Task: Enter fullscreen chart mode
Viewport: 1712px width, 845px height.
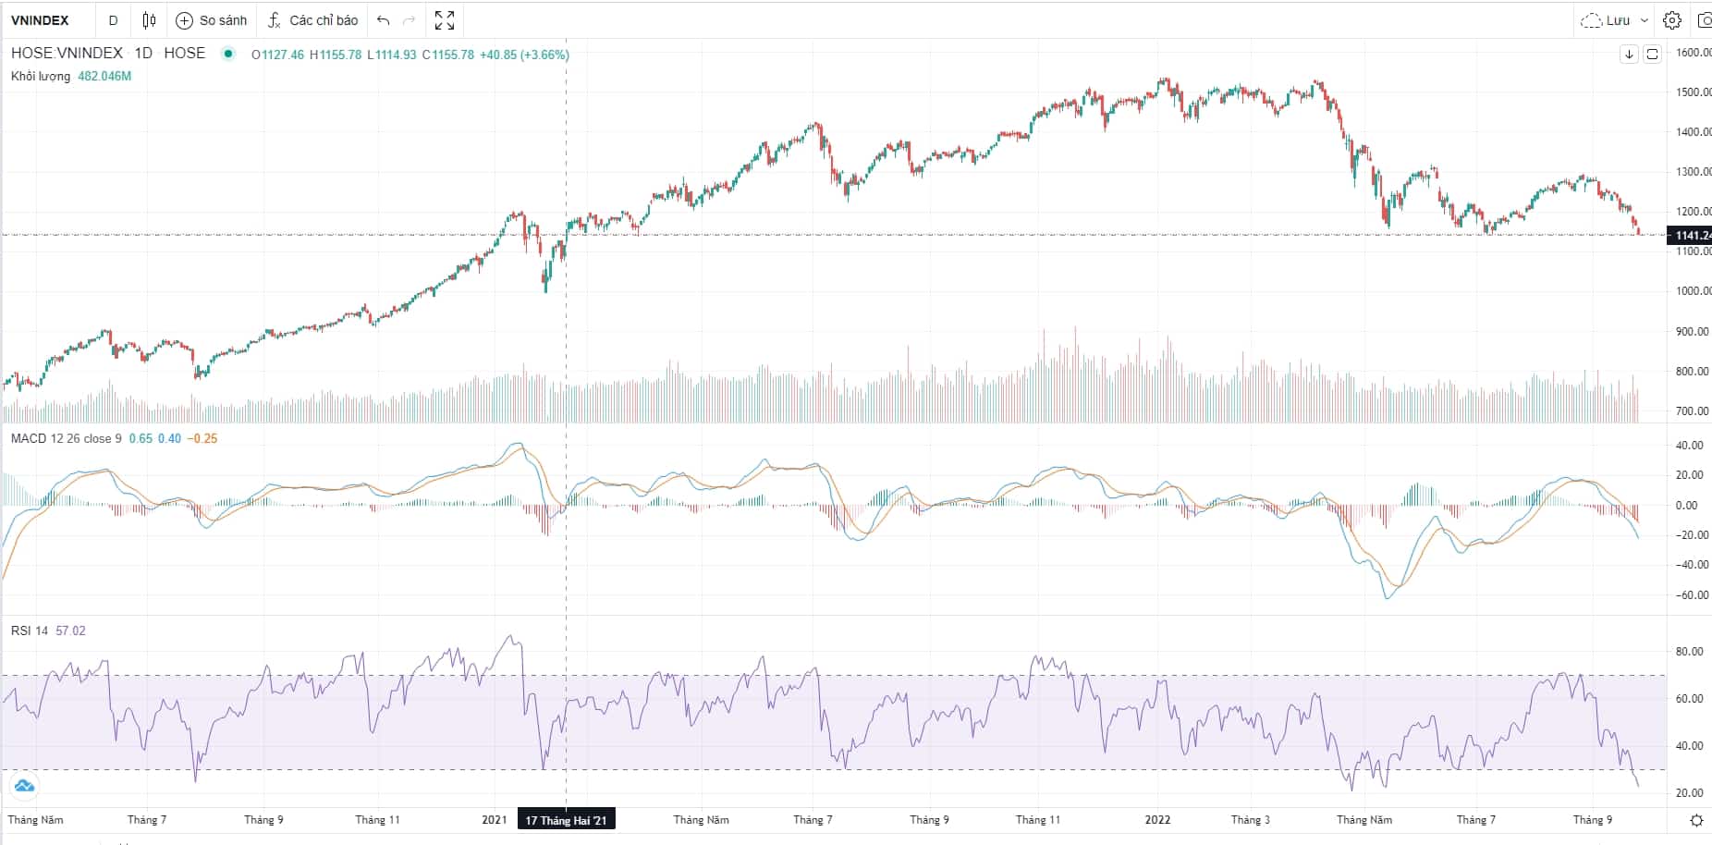Action: (x=445, y=20)
